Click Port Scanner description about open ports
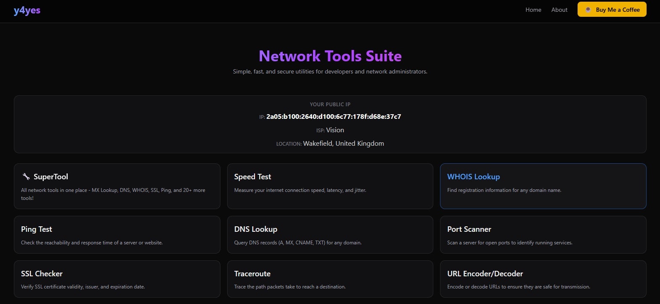 click(509, 243)
